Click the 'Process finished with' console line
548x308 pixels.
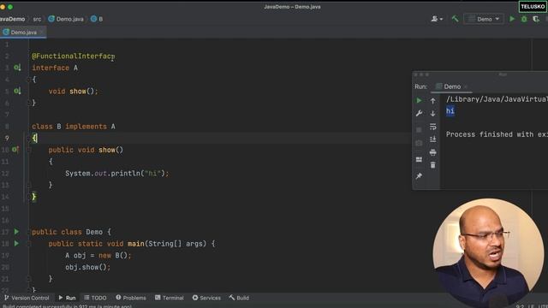click(497, 134)
